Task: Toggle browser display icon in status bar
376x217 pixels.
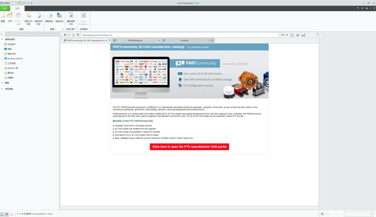Action: [7, 214]
